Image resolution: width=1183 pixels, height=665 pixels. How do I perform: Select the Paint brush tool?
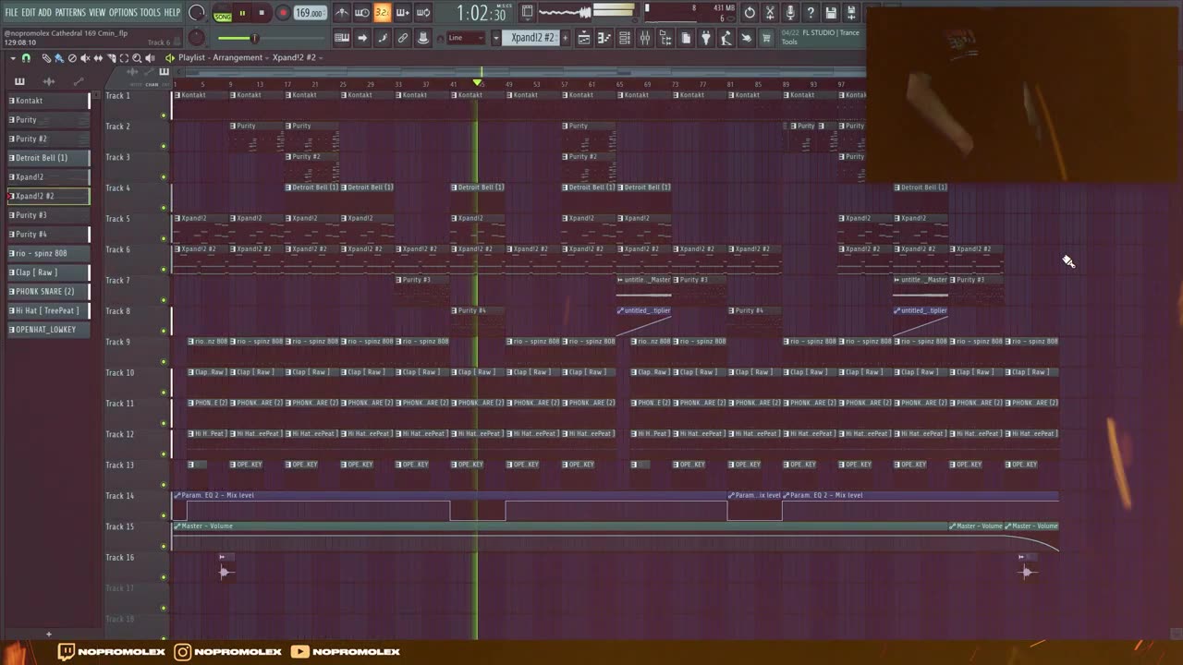click(58, 57)
